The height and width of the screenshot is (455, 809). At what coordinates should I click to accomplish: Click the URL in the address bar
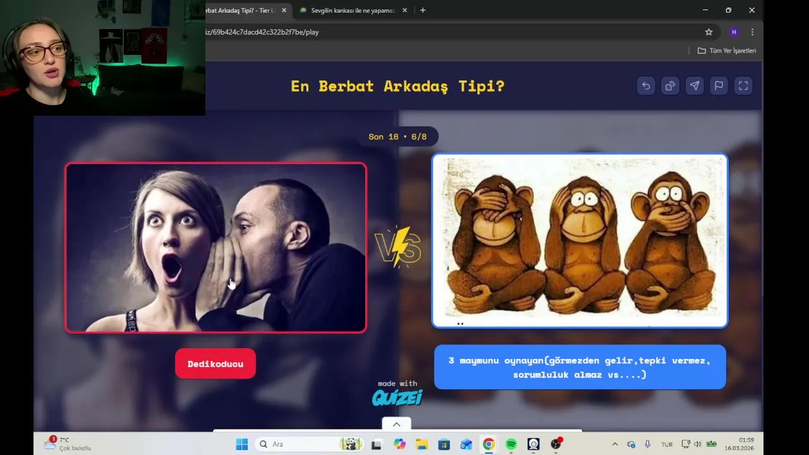(262, 32)
